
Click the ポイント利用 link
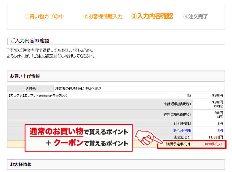point(182,130)
